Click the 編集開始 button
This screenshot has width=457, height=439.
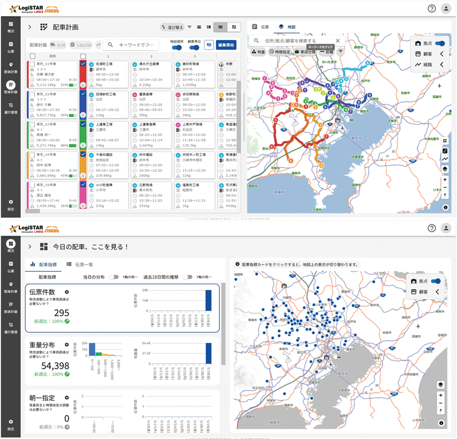[226, 45]
